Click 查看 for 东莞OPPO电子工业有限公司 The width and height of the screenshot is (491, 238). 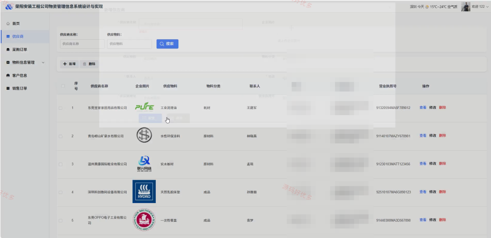click(x=423, y=219)
